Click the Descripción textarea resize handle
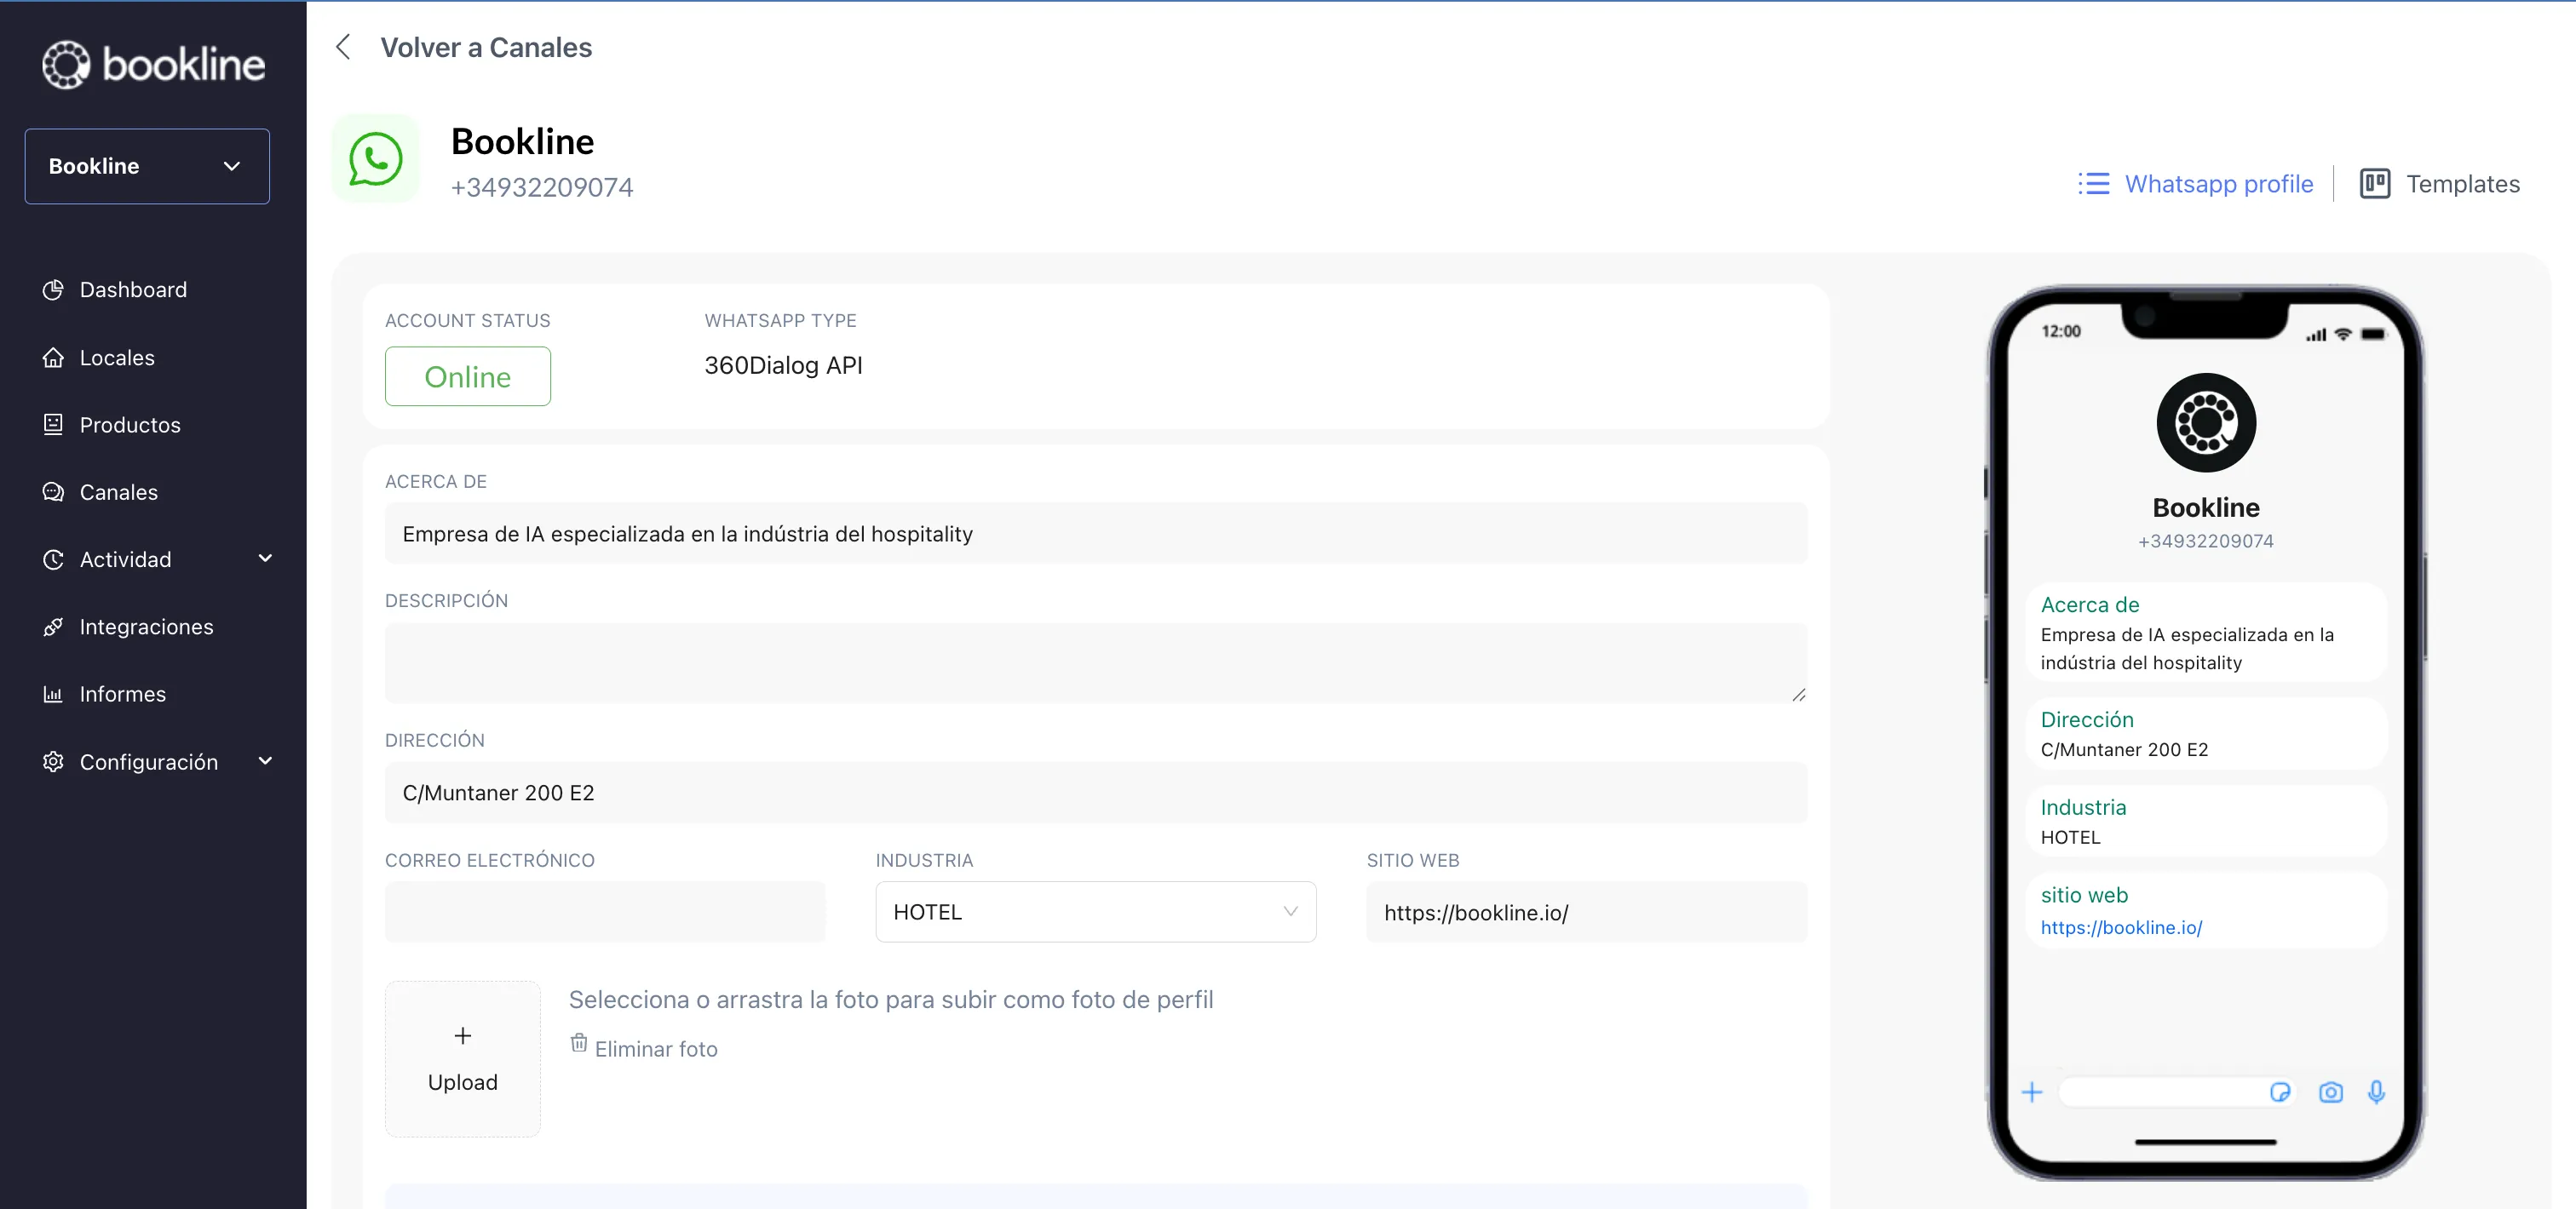 (1799, 695)
